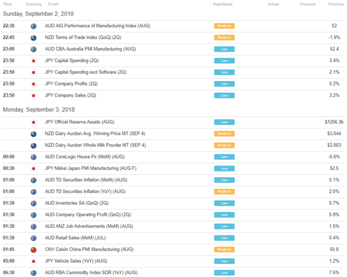This screenshot has width=347, height=277.
Task: Click the Australian flag beside RBA Commodity Index SDR
Action: [x=33, y=273]
